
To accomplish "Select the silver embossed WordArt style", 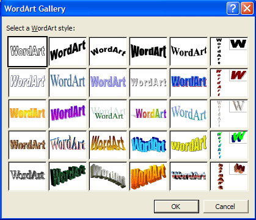I will (148, 82).
